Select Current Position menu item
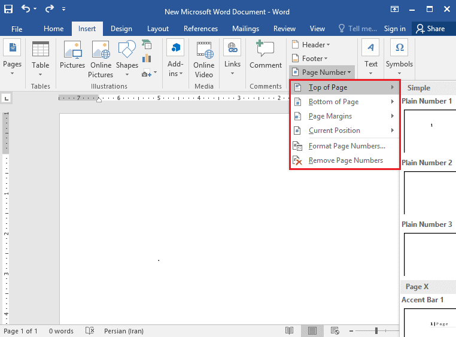This screenshot has height=337, width=456. click(345, 130)
